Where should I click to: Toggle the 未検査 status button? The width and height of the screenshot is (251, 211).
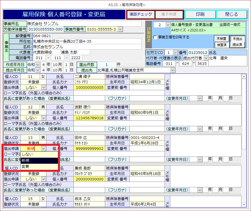[222, 39]
